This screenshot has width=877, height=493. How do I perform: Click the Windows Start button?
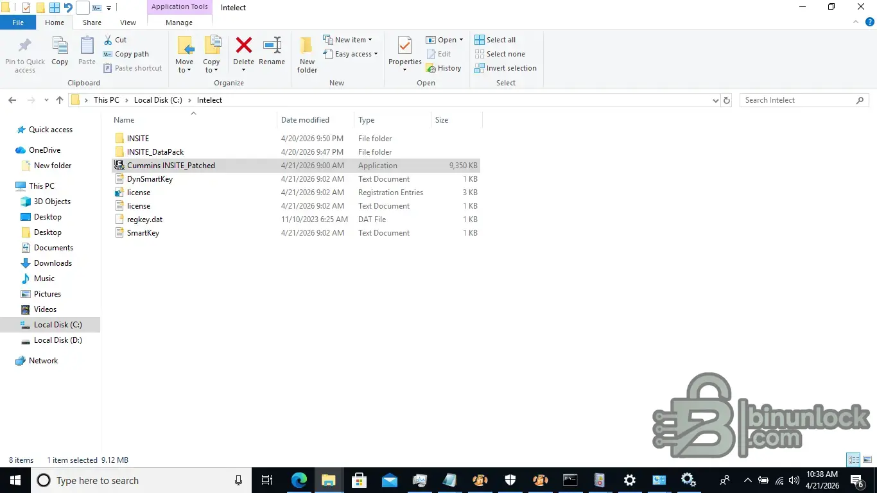[15, 480]
